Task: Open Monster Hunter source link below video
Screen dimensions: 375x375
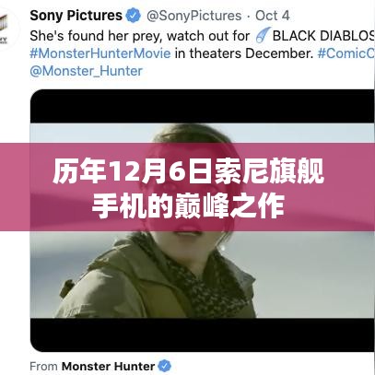Action: [108, 367]
